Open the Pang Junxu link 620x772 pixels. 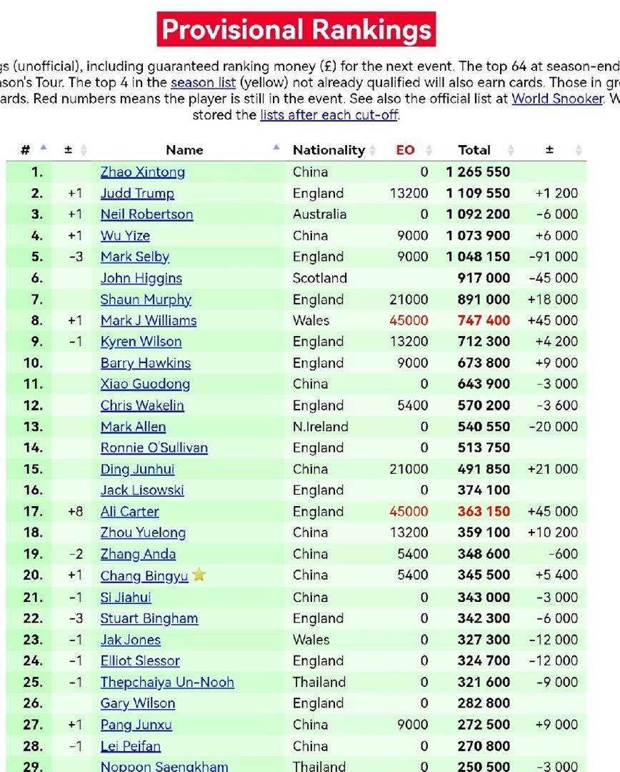coord(136,725)
